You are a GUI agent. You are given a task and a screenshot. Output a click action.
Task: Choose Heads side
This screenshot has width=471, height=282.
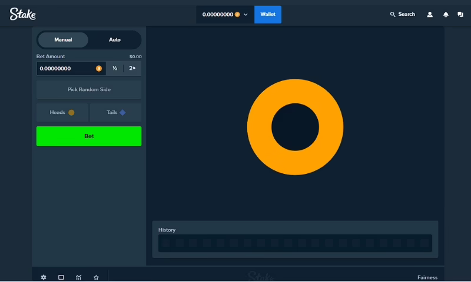(x=62, y=112)
